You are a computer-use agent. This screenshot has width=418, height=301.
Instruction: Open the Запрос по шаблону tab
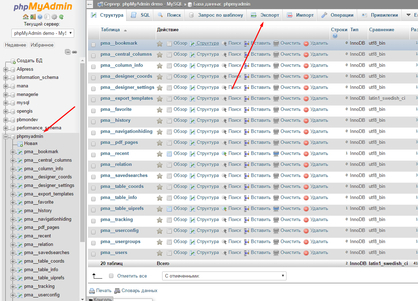click(x=215, y=15)
